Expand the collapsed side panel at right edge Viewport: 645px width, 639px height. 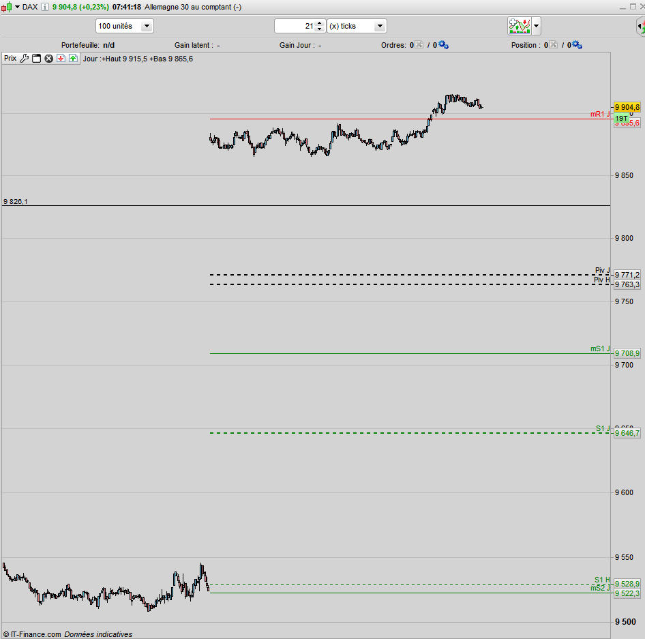pos(640,27)
